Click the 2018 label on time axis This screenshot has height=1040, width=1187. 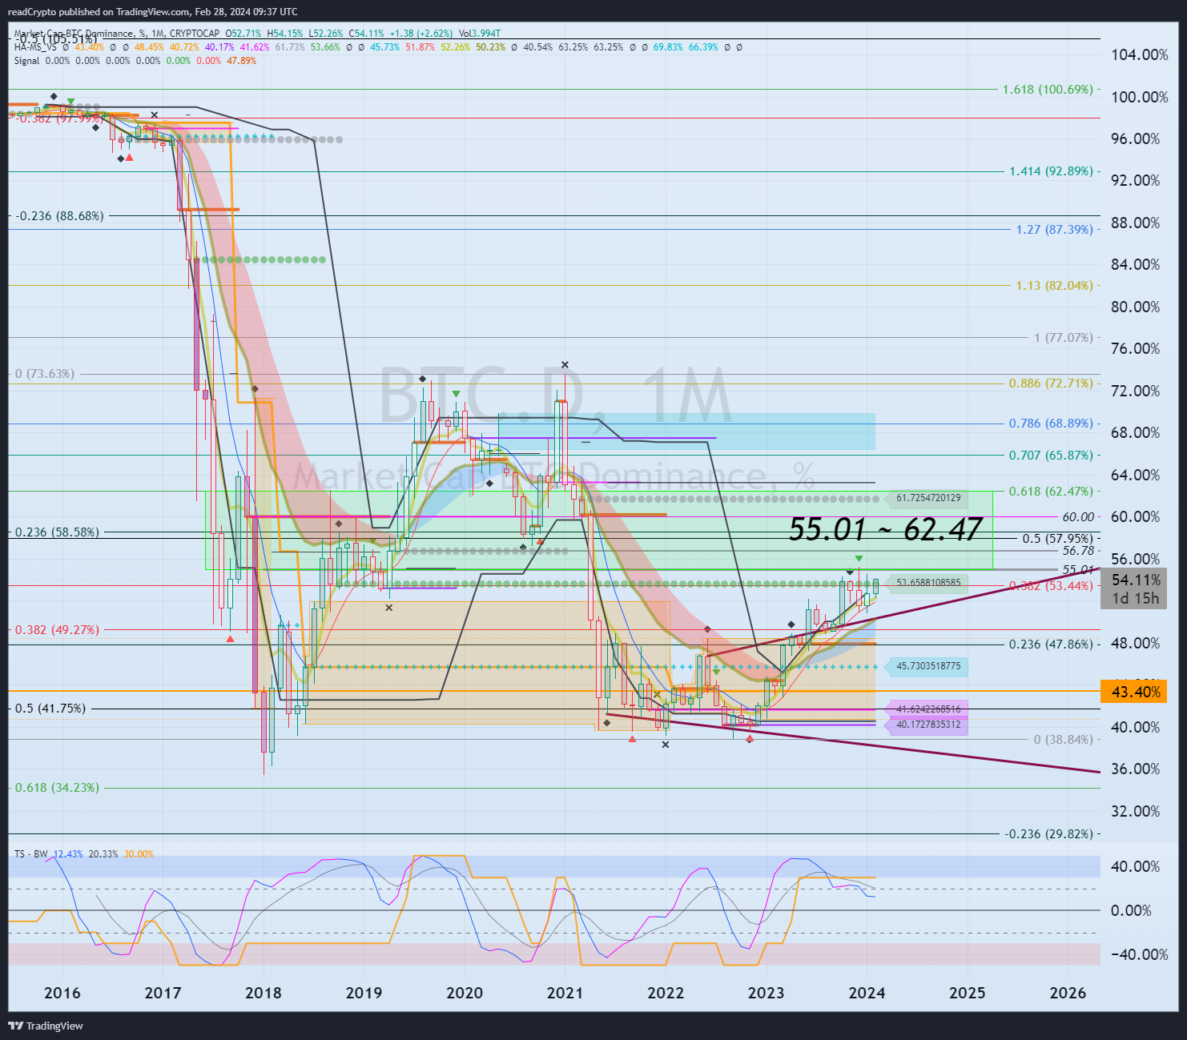click(x=264, y=993)
